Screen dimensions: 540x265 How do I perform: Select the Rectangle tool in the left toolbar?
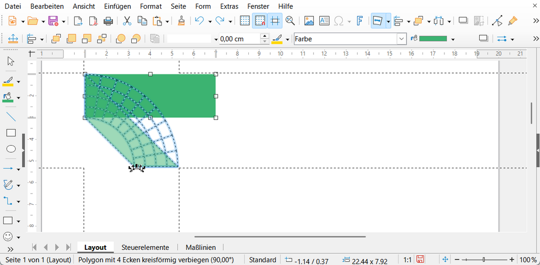pos(11,133)
